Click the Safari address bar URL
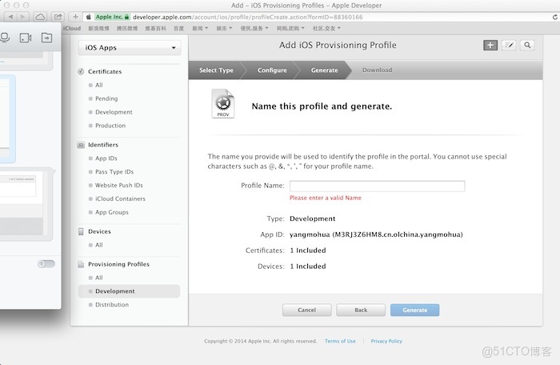The height and width of the screenshot is (365, 560). pyautogui.click(x=247, y=17)
